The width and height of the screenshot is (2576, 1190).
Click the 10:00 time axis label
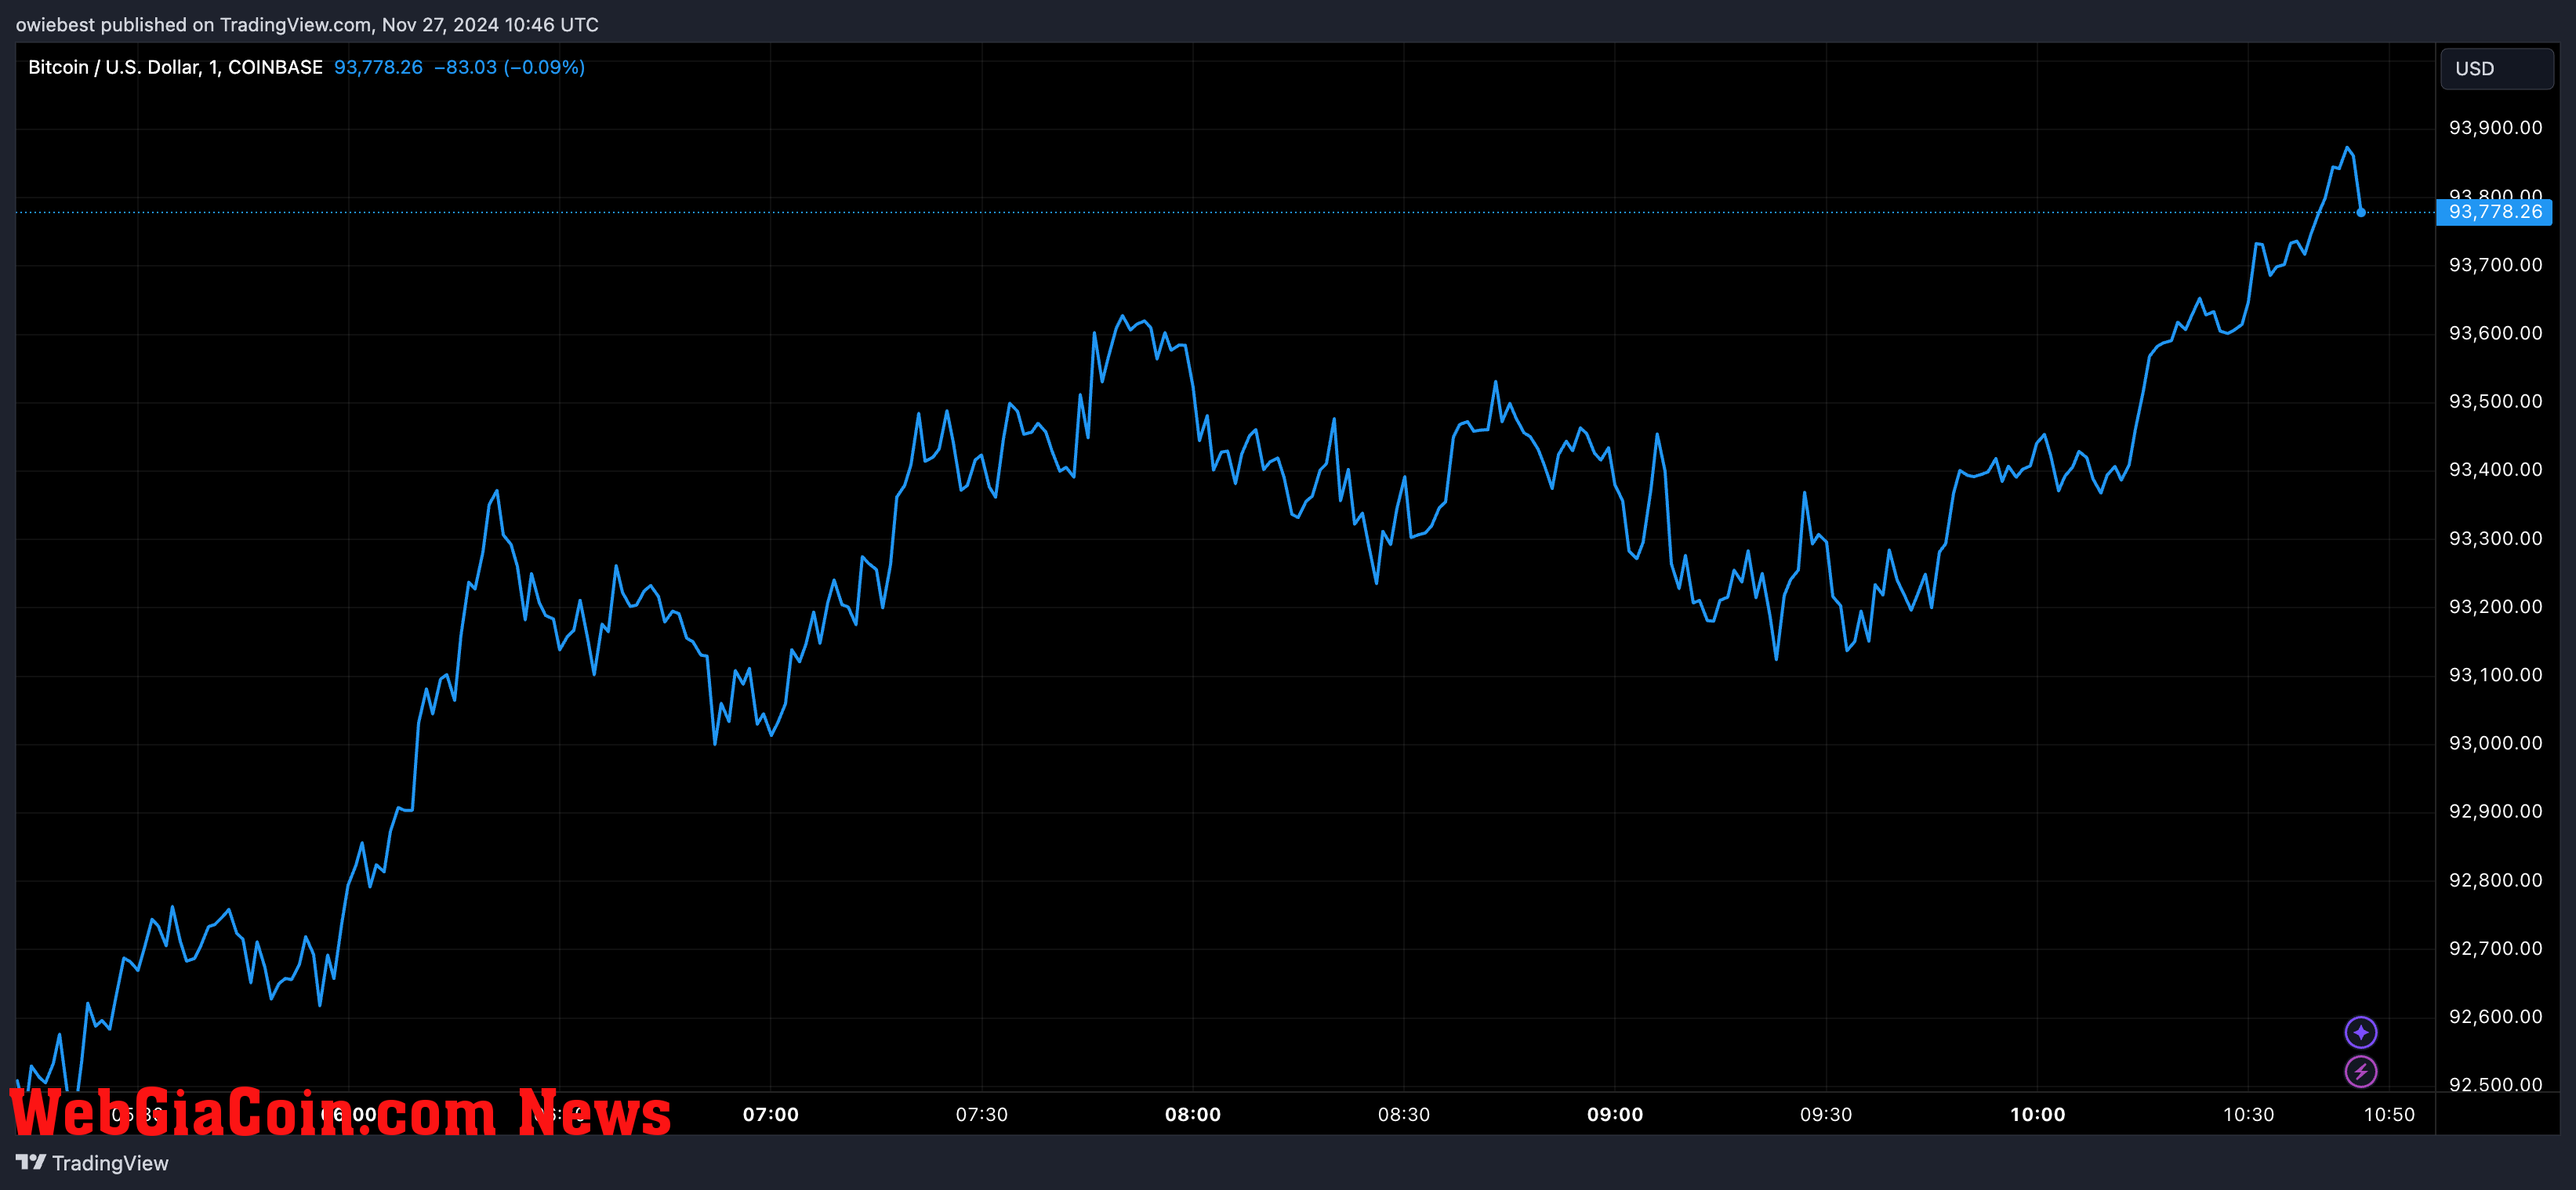2037,1114
